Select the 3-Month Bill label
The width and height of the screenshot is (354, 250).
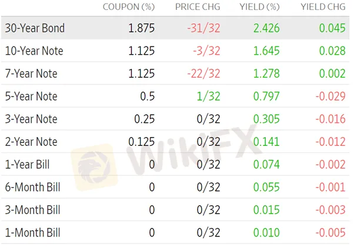click(x=32, y=210)
